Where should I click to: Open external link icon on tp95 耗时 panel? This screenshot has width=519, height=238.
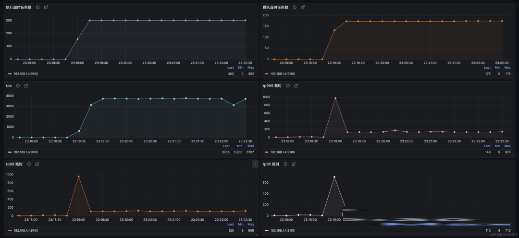294,164
